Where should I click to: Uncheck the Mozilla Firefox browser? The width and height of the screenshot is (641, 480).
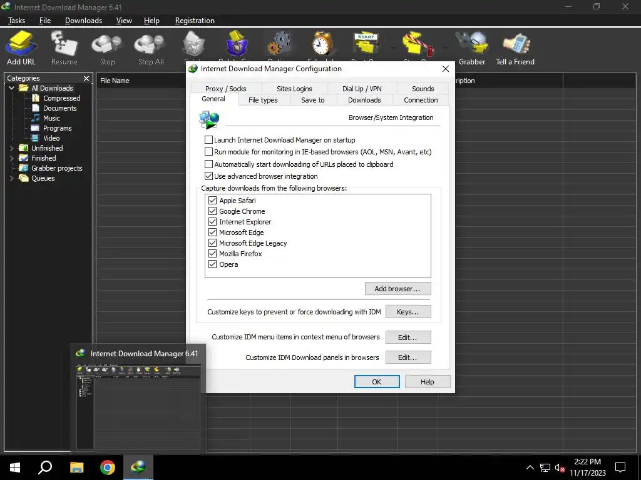click(212, 254)
